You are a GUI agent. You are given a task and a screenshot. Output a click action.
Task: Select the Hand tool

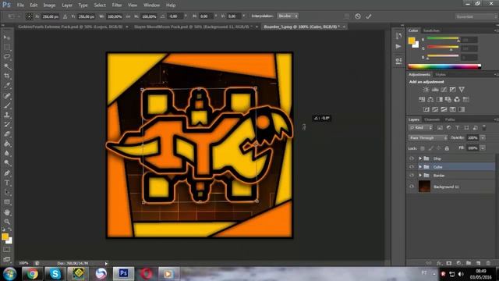pos(7,212)
